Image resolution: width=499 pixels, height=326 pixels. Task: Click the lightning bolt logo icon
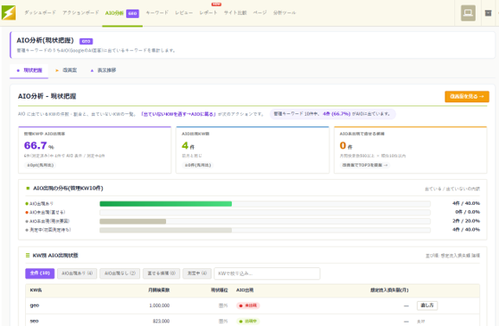(x=9, y=13)
